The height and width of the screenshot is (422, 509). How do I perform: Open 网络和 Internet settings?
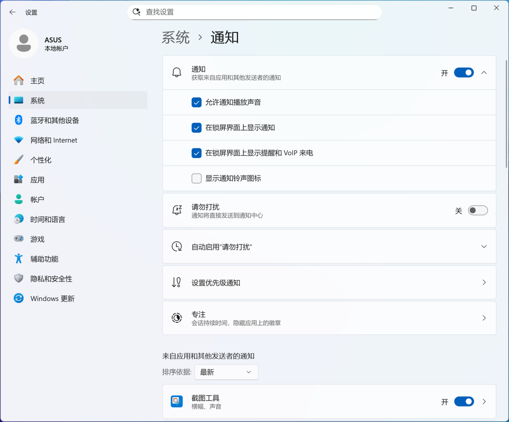[78, 140]
